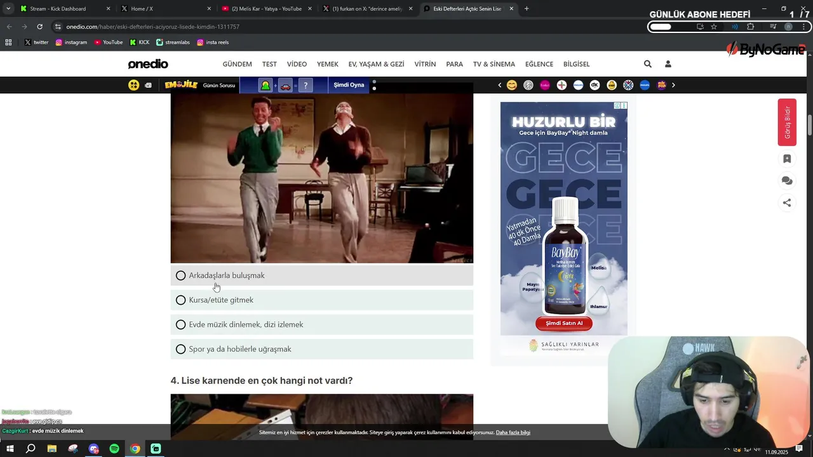The image size is (813, 457).
Task: Select the Arkadaşlarla buluşmak answer option
Action: [x=321, y=275]
